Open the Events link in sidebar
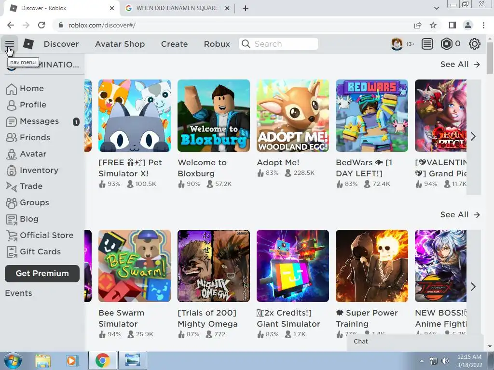This screenshot has width=494, height=370. tap(19, 293)
